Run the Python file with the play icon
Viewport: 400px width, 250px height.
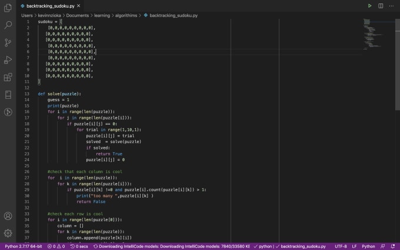[369, 6]
